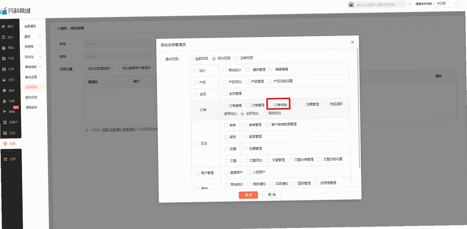Check the 产品功能设置 checkbox
467x229 pixels.
270,81
